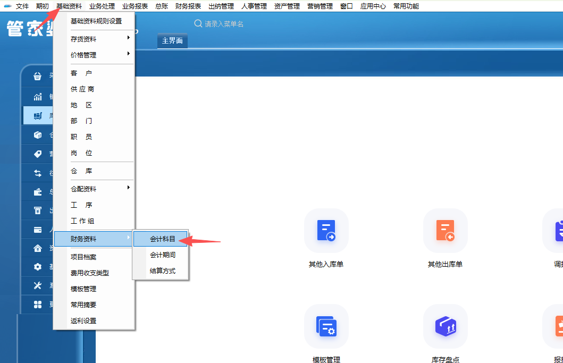
Task: Expand the 仓配资料 submenu
Action: (94, 189)
